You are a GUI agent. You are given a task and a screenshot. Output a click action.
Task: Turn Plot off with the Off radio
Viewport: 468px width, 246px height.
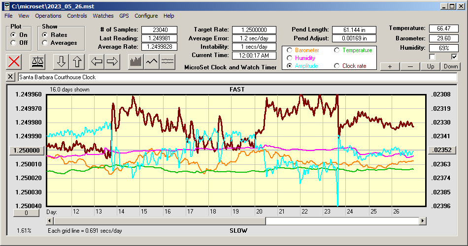[x=13, y=43]
